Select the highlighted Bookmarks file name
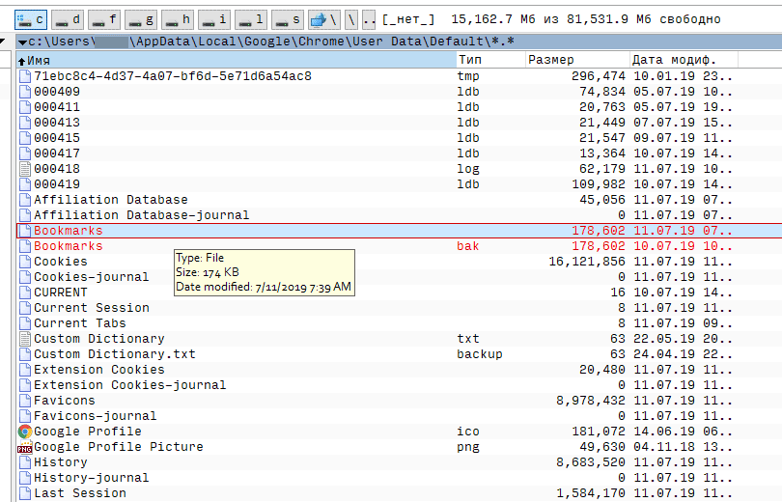Screen dimensions: 782x502 pos(69,231)
